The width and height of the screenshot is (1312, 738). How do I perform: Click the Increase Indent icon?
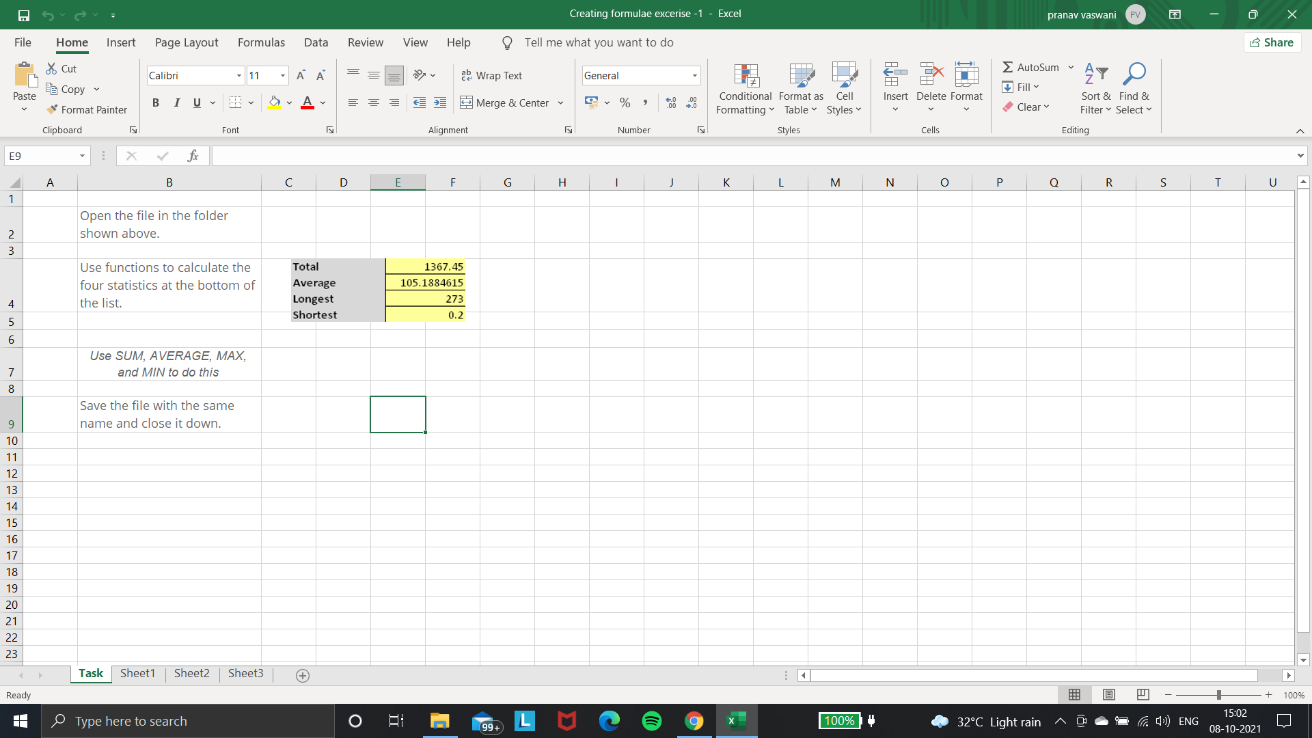(x=440, y=102)
